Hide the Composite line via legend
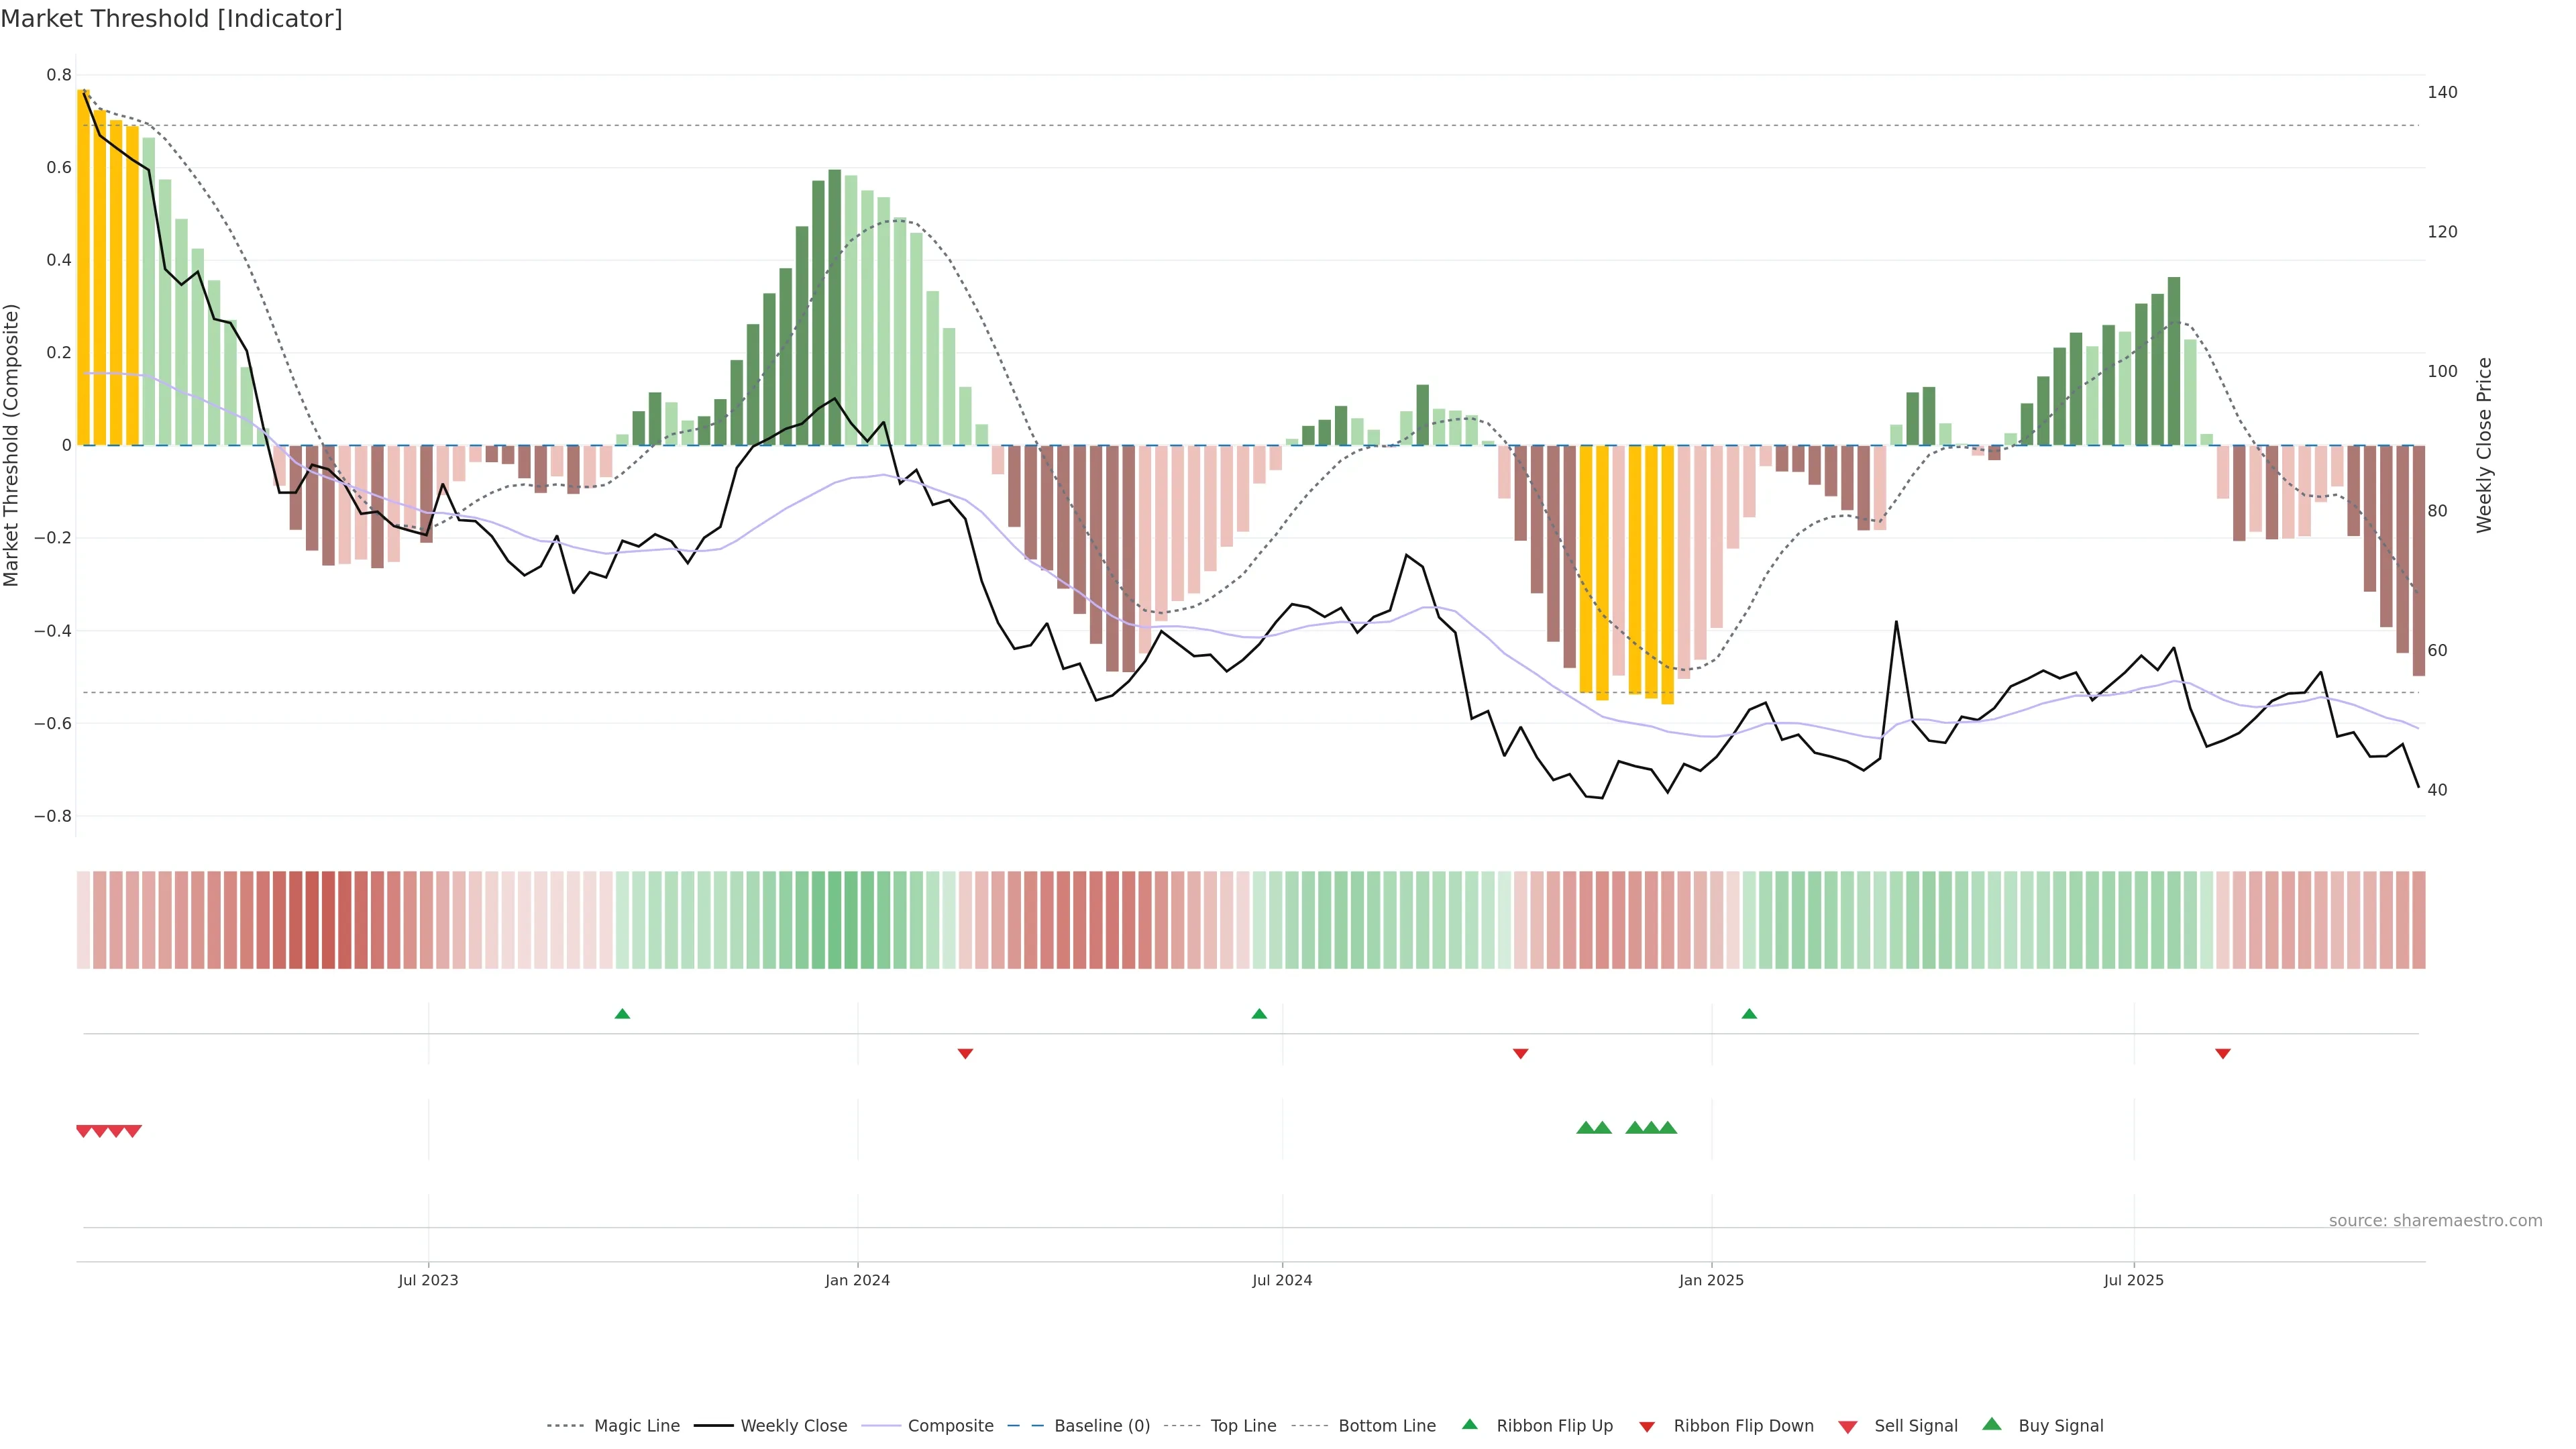 point(950,1426)
